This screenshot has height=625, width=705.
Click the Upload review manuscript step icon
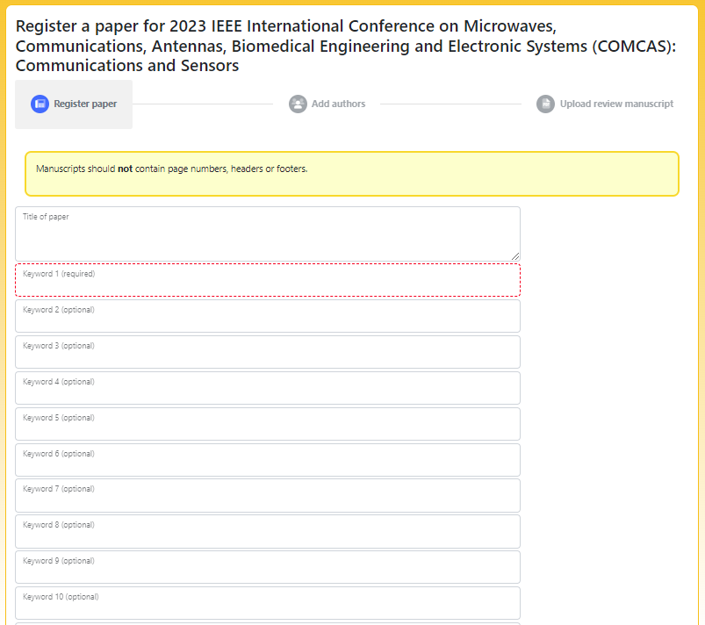[545, 104]
